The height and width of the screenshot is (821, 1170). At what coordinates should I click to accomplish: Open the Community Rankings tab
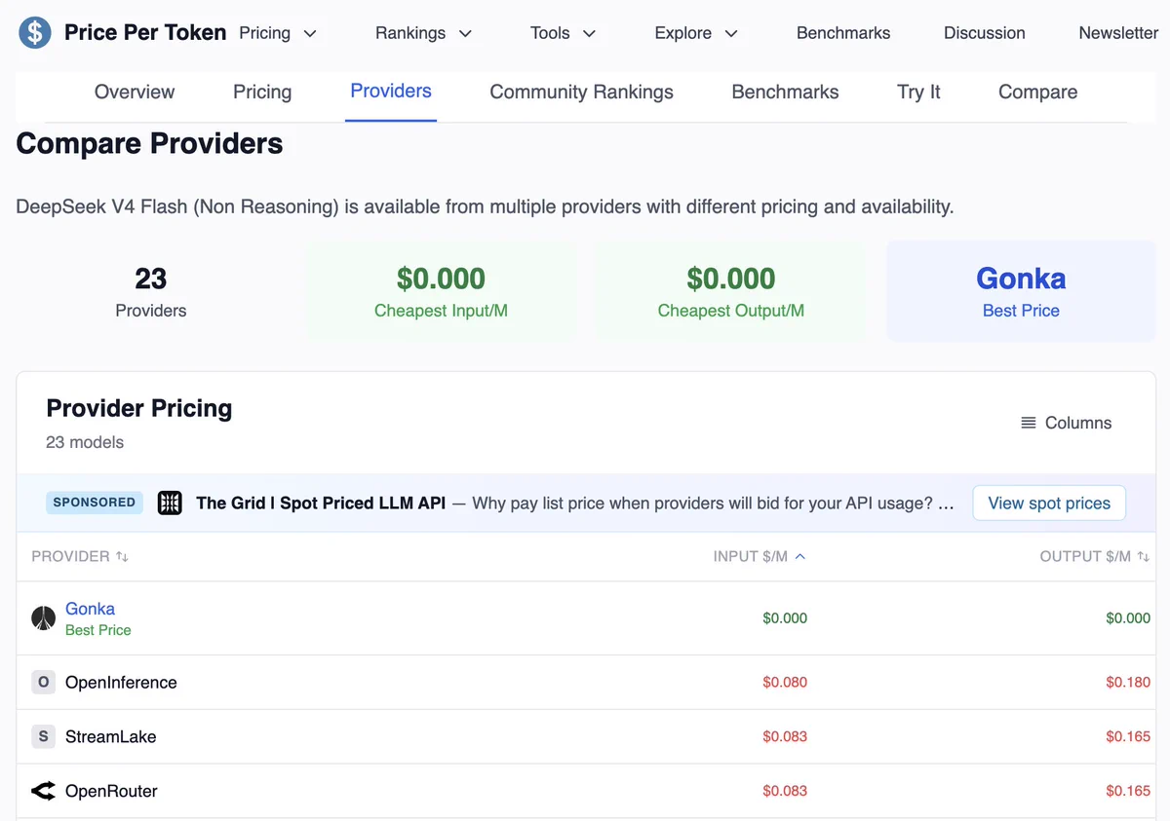click(581, 93)
